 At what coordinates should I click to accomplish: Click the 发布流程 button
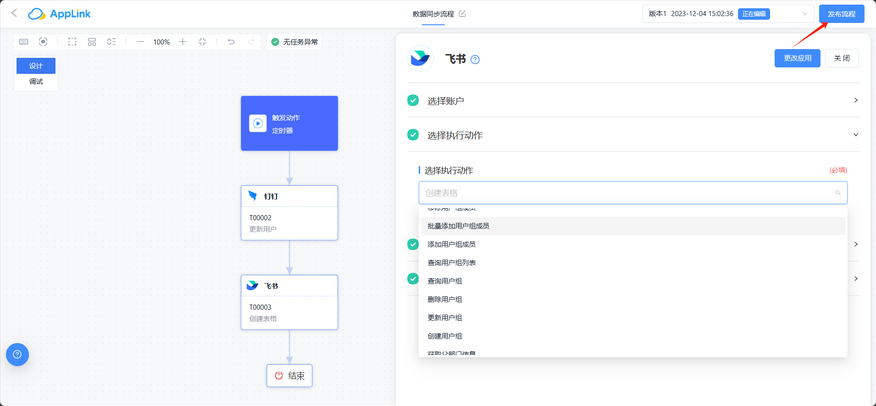(x=842, y=14)
